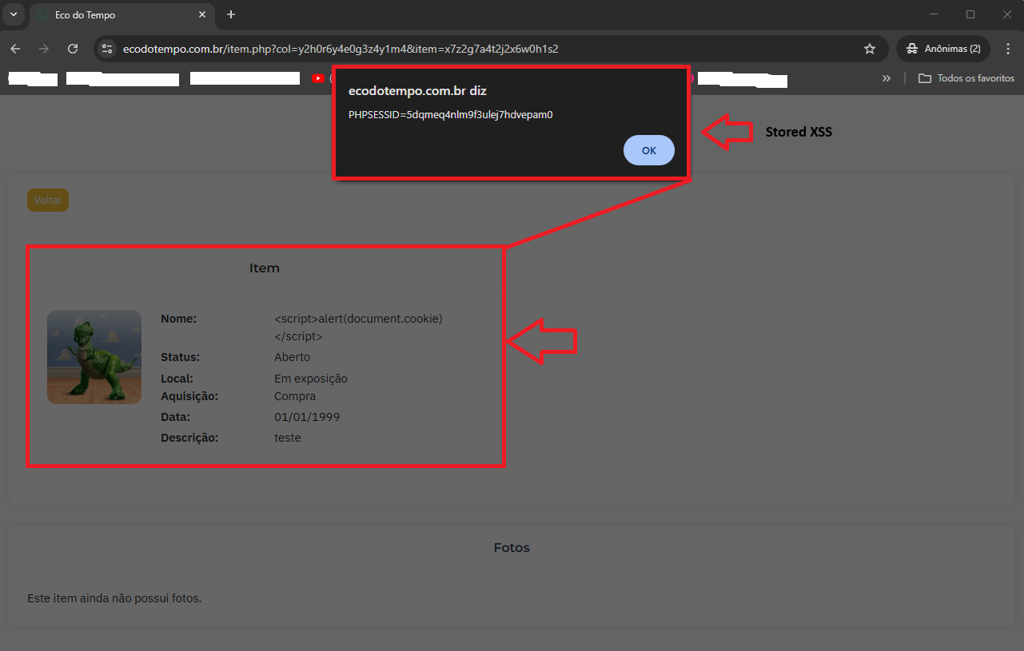
Task: Open site information icon in address bar
Action: click(x=107, y=49)
